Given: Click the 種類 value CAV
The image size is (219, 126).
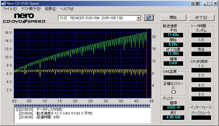Looking at the screenshot, I should pyautogui.click(x=173, y=63).
